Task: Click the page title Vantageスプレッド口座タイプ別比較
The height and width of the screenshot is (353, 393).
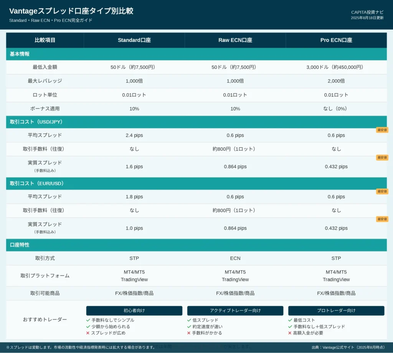Action: pos(71,11)
